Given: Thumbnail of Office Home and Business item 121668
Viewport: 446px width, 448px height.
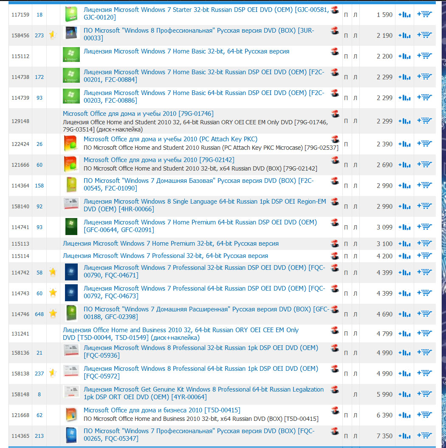Looking at the screenshot, I should (71, 414).
